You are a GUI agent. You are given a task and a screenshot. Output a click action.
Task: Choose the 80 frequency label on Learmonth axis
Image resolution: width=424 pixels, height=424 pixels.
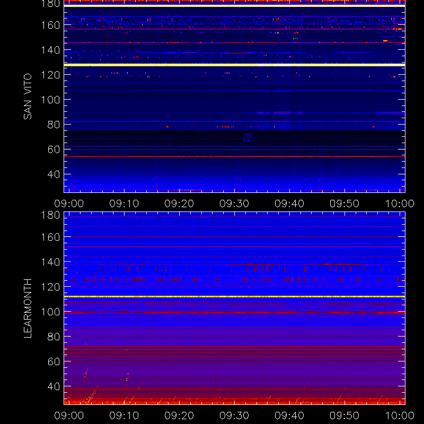(54, 337)
